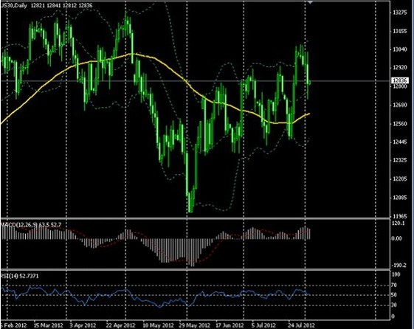Click the separator between price chart and MACD
Viewport: 414px width, 329px height.
click(196, 218)
